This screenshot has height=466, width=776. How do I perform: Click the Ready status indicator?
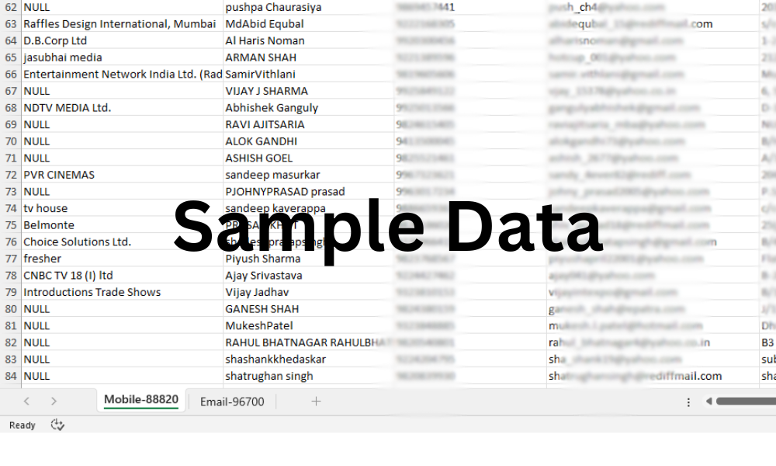pos(23,426)
